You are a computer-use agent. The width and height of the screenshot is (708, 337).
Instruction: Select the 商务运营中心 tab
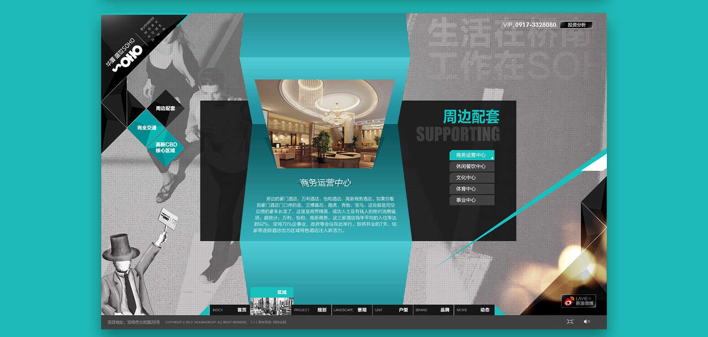point(472,155)
